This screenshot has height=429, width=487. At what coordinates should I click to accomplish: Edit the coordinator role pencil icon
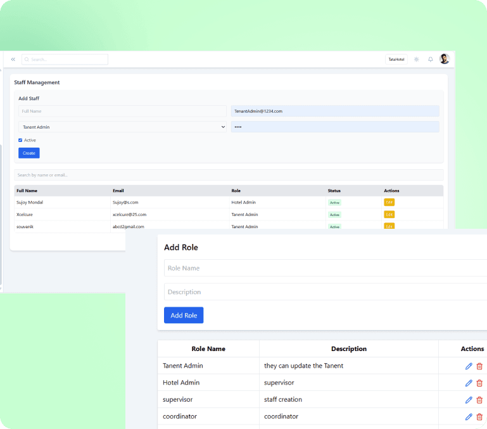coord(469,416)
